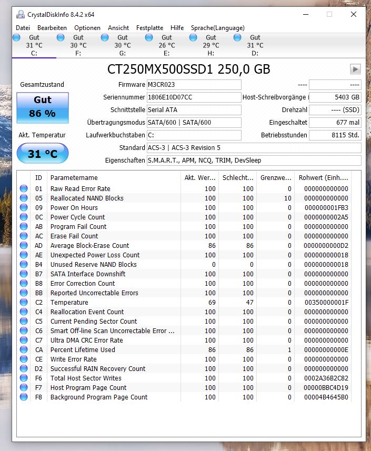Click raw value 0002A36B2C82
Viewport: 371px width, 451px height.
tap(326, 378)
